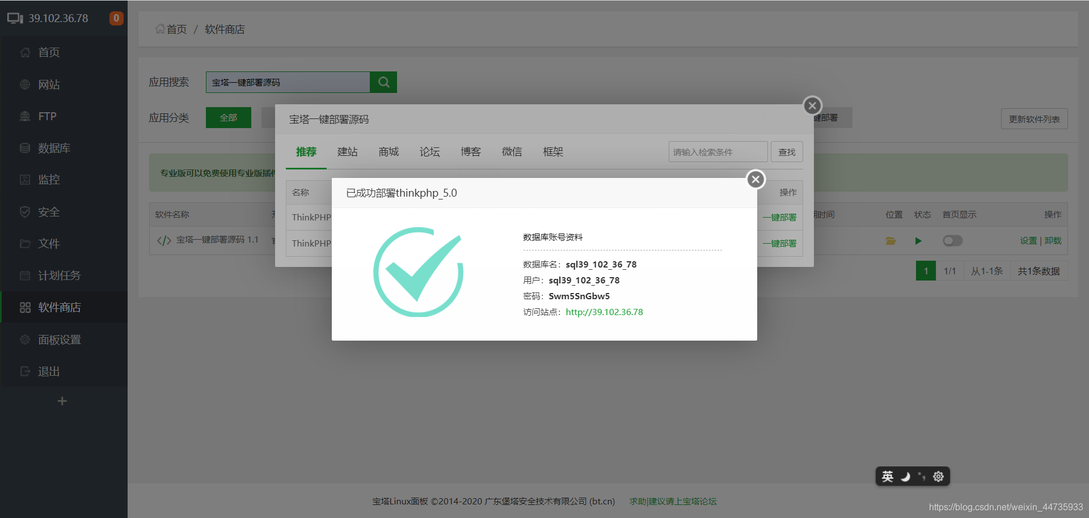Click the punctuation icon in the IME toolbar
1089x518 pixels.
tap(922, 477)
